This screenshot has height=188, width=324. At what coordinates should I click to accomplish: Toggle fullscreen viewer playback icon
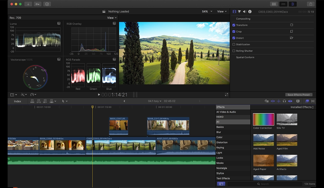tap(227, 95)
